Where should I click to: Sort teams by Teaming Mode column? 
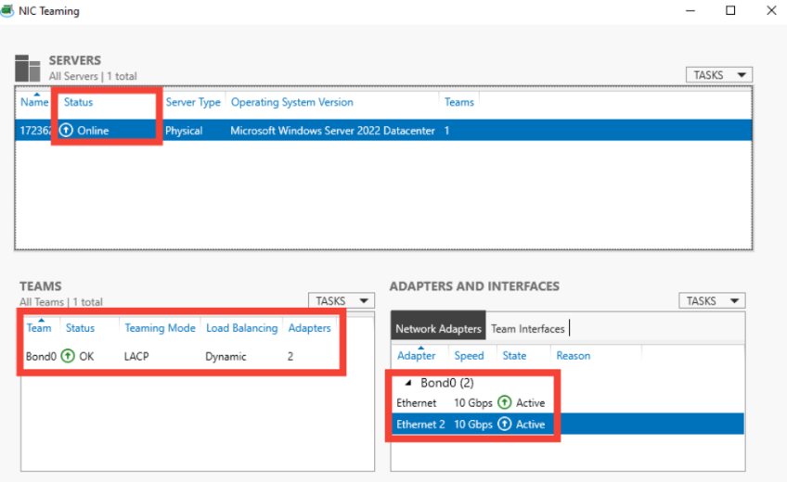click(160, 328)
